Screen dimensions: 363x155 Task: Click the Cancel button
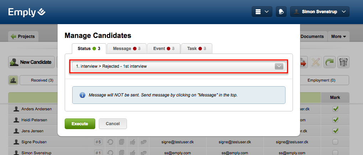[113, 124]
